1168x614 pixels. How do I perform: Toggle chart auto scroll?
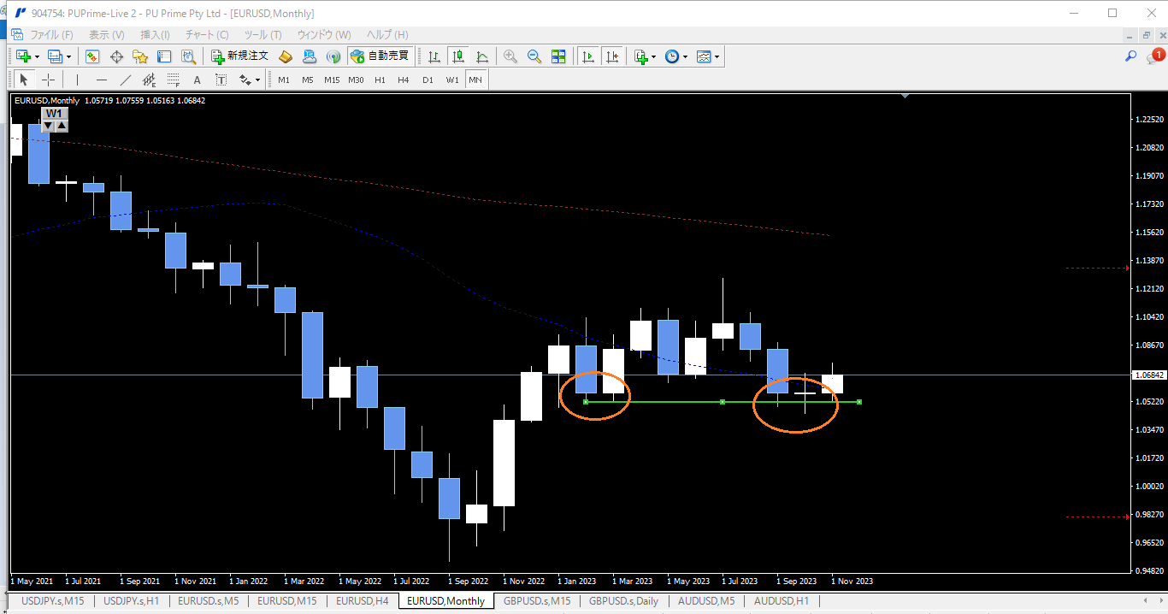[588, 56]
